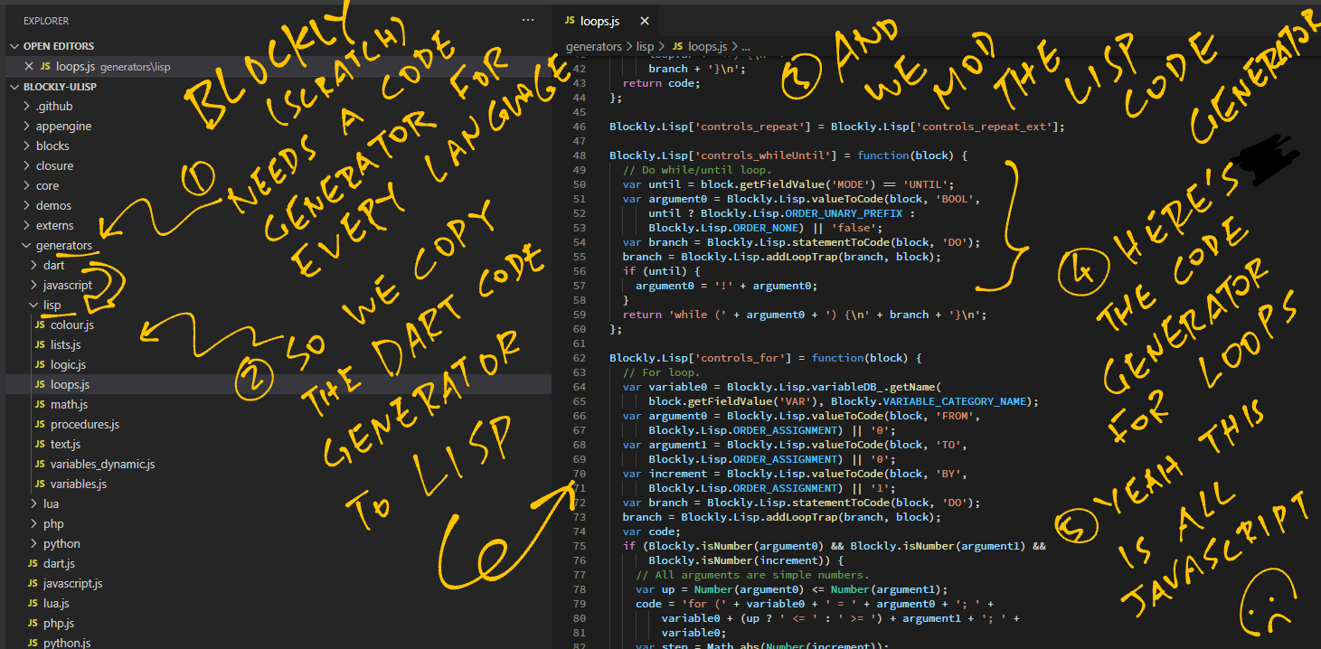This screenshot has height=649, width=1321.
Task: Close the loops.js editor tab
Action: click(644, 20)
